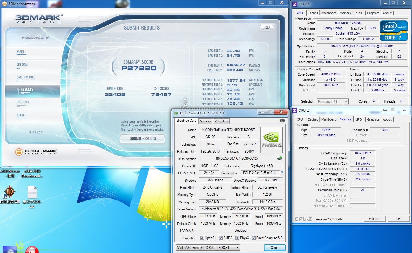Click the GPU score value 22409
This screenshot has width=412, height=253.
pyautogui.click(x=115, y=95)
